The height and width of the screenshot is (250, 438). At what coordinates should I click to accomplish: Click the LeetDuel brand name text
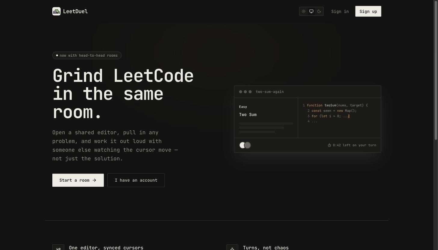[x=76, y=11]
